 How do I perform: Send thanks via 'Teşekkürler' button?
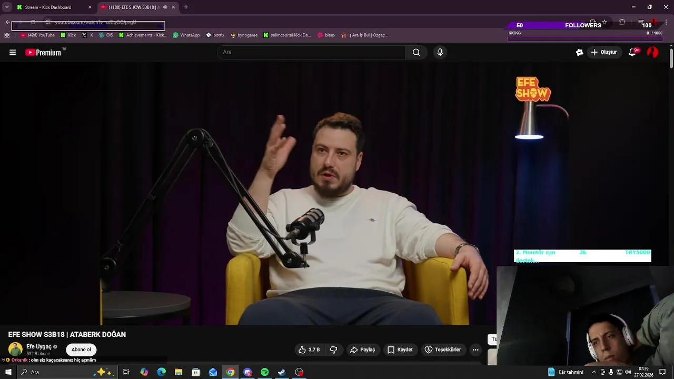443,350
